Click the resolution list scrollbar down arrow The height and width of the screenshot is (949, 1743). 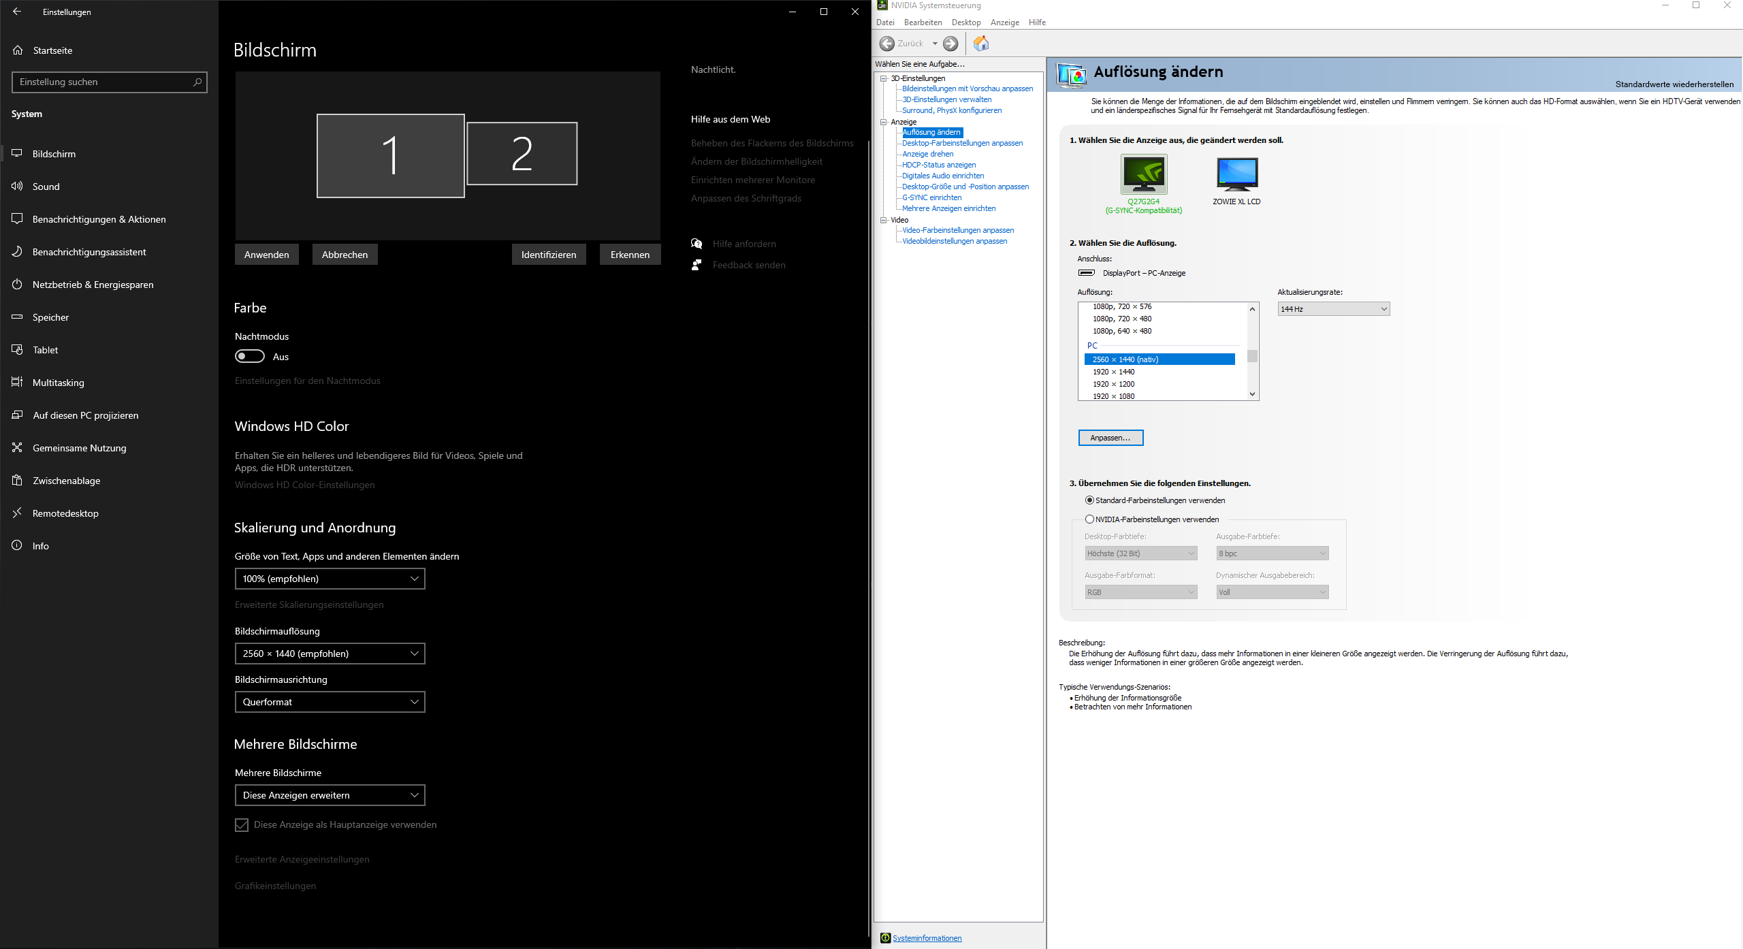tap(1252, 394)
